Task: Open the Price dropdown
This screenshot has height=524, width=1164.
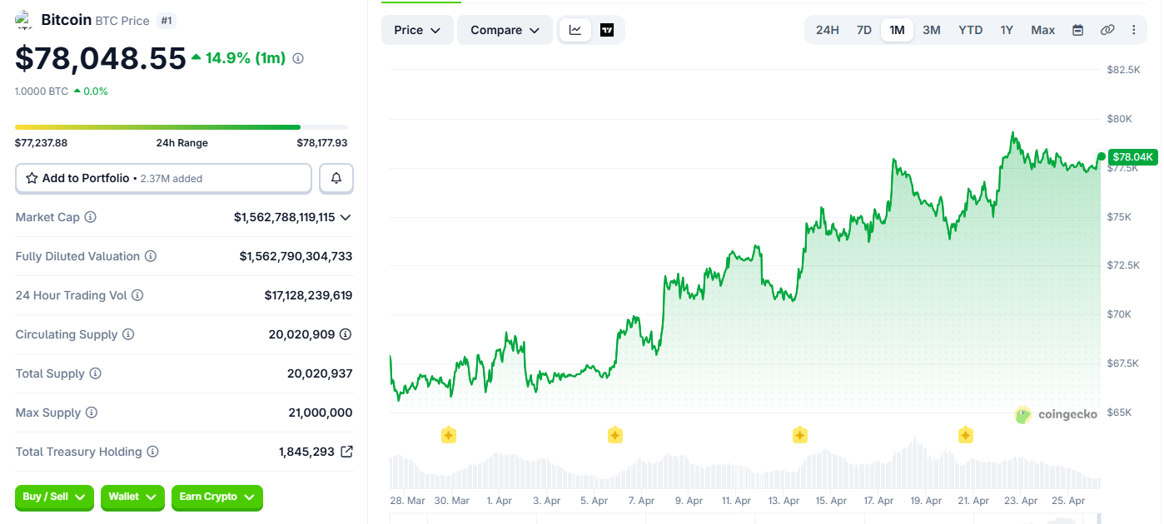Action: coord(417,30)
